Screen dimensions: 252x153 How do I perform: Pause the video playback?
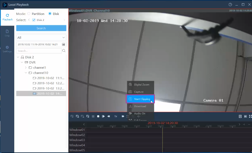93,116
